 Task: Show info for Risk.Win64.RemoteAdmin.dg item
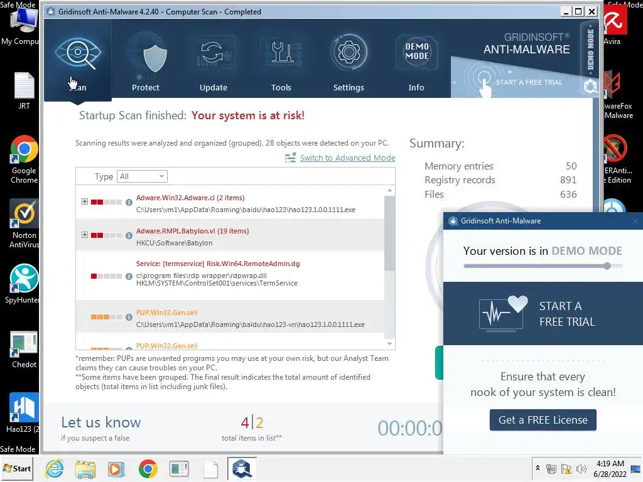[x=129, y=276]
